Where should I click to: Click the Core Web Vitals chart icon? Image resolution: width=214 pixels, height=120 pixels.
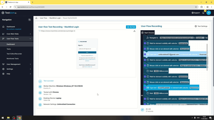(3, 34)
